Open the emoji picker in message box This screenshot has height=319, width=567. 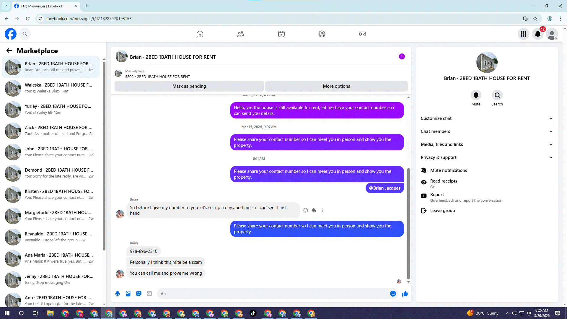393,294
